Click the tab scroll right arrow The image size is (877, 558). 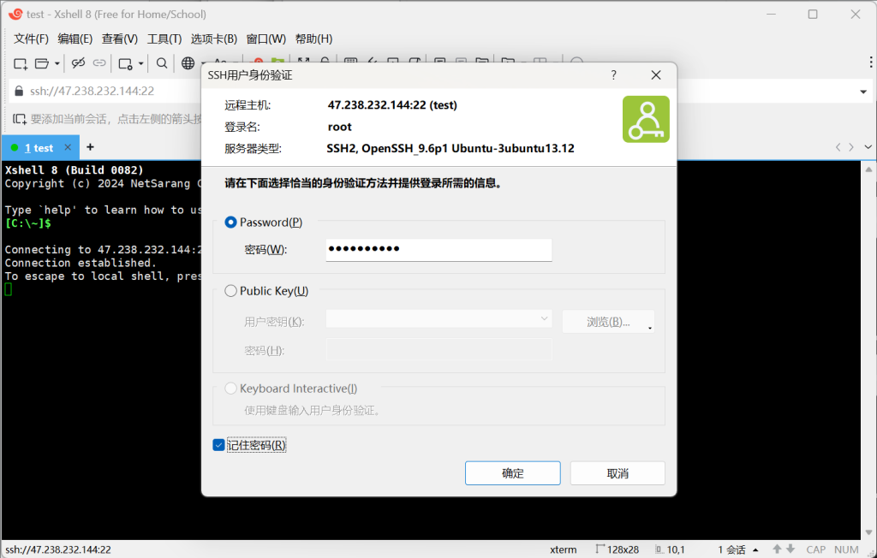click(851, 147)
